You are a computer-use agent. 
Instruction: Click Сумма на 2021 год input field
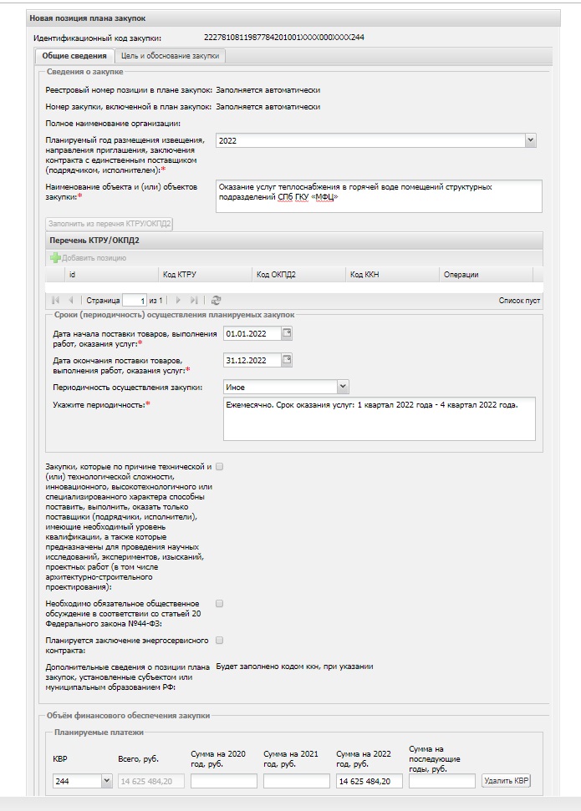pos(296,781)
